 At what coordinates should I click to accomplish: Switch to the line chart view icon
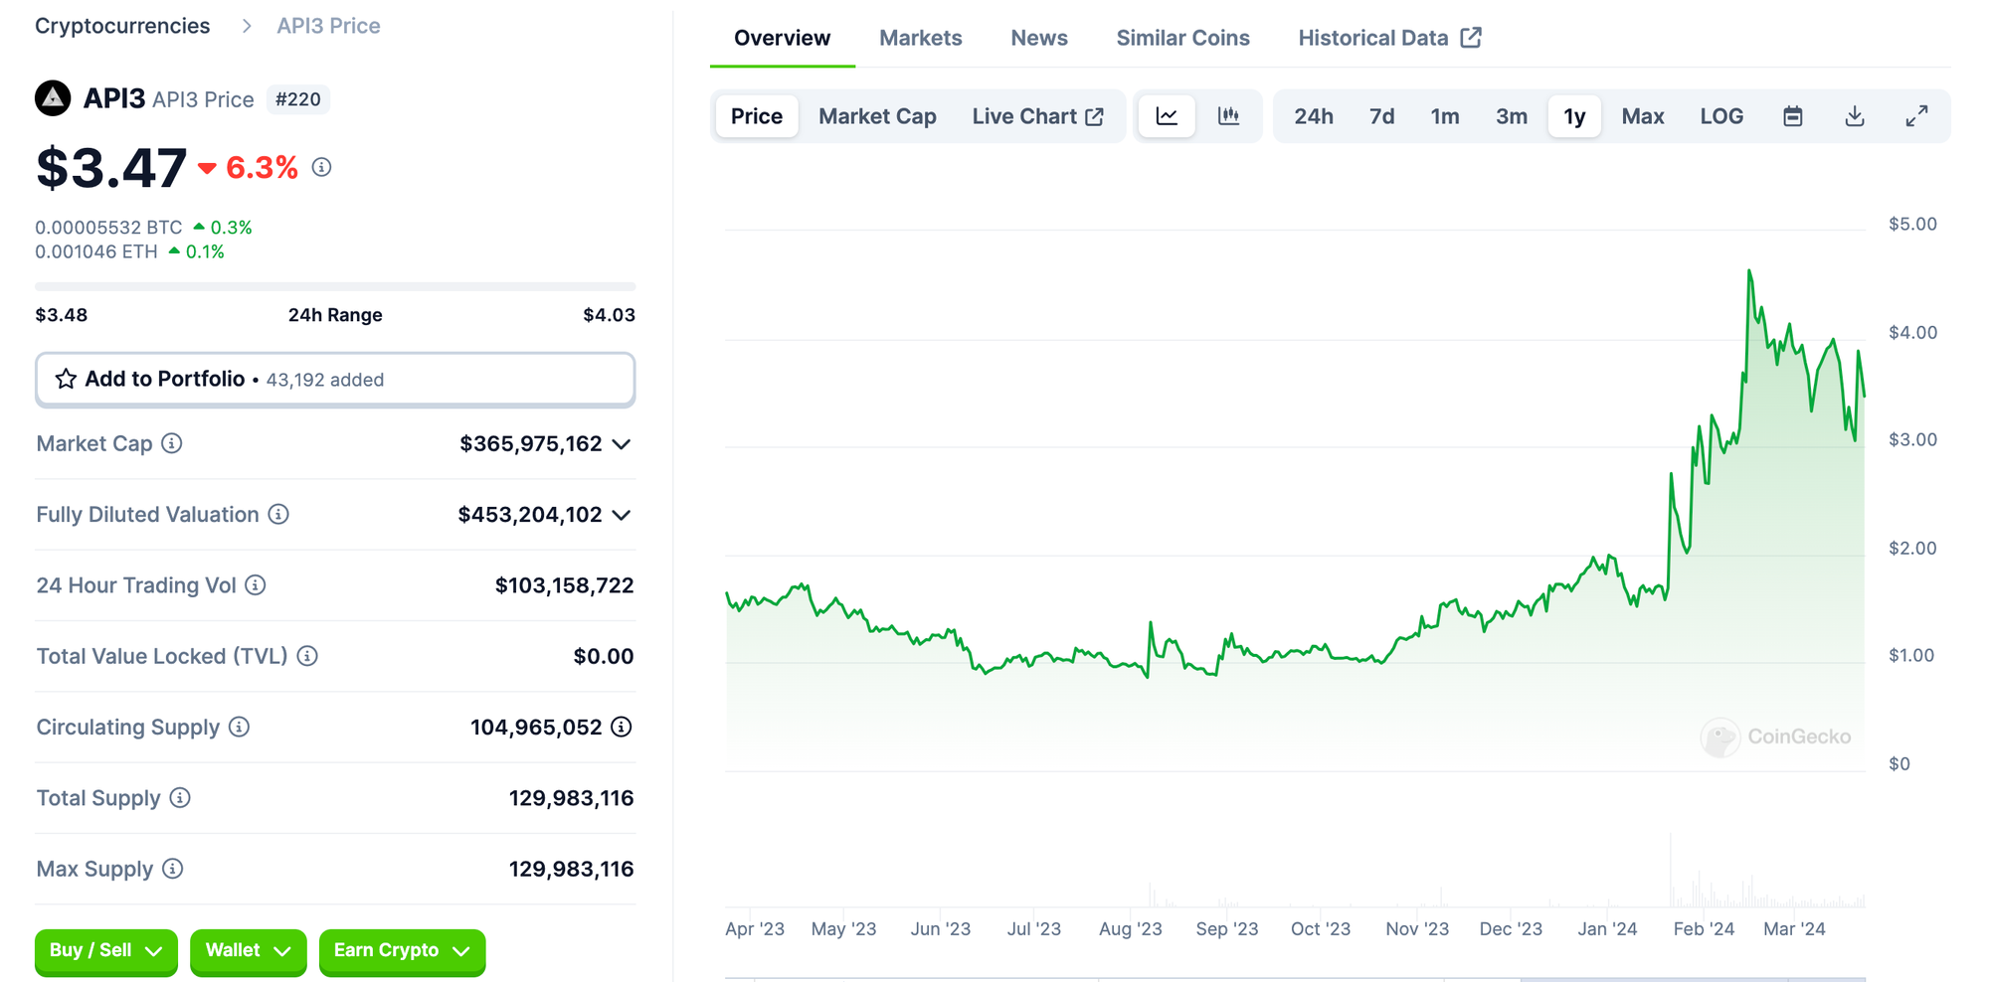coord(1167,116)
